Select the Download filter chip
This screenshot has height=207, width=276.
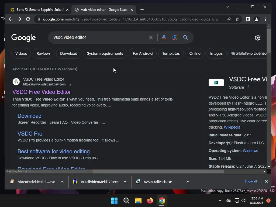(x=69, y=54)
